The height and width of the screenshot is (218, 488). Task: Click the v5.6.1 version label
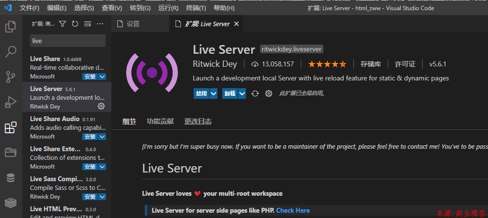click(438, 64)
